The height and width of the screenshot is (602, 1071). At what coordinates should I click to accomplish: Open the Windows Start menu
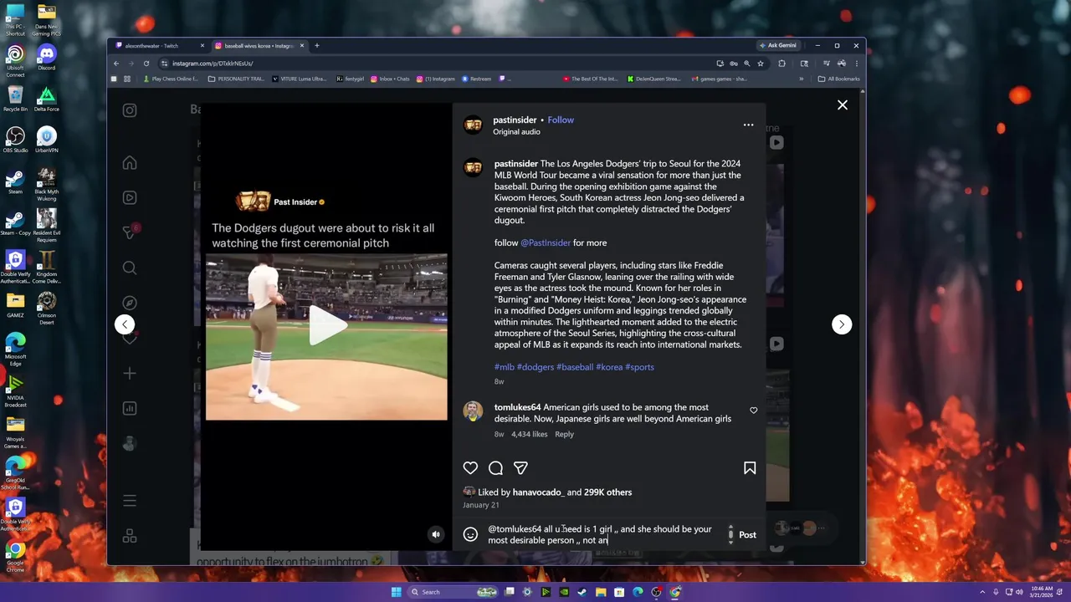tap(397, 592)
